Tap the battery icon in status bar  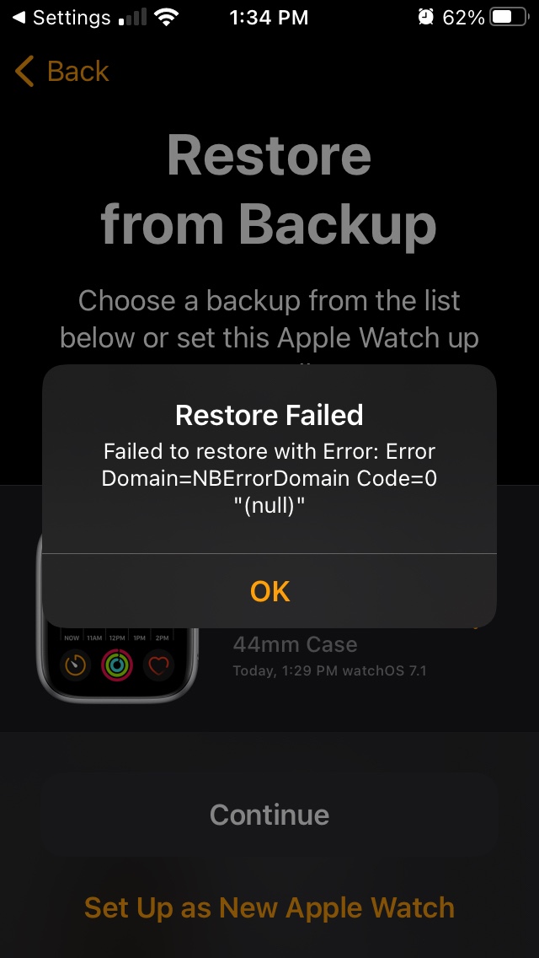[x=509, y=17]
